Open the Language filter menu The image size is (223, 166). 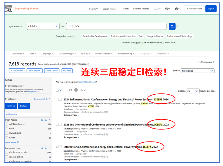click(x=48, y=54)
